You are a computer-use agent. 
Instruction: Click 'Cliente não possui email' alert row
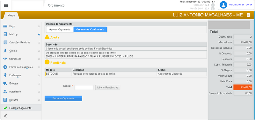126,48
